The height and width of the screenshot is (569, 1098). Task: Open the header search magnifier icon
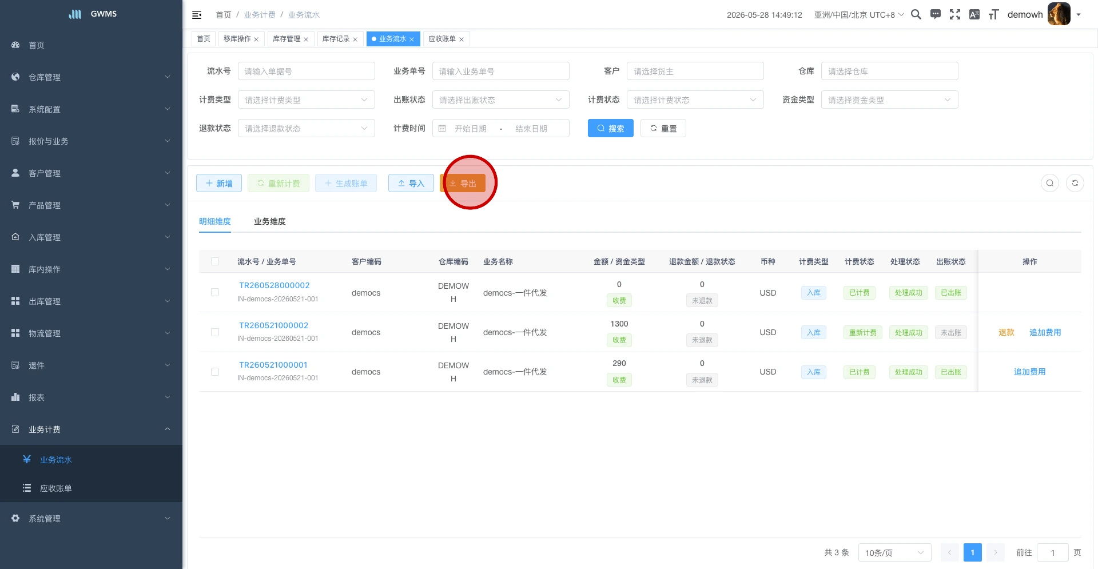[916, 14]
